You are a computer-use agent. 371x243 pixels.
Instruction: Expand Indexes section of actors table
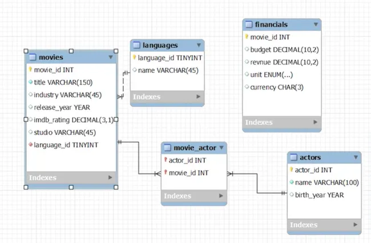pos(355,225)
